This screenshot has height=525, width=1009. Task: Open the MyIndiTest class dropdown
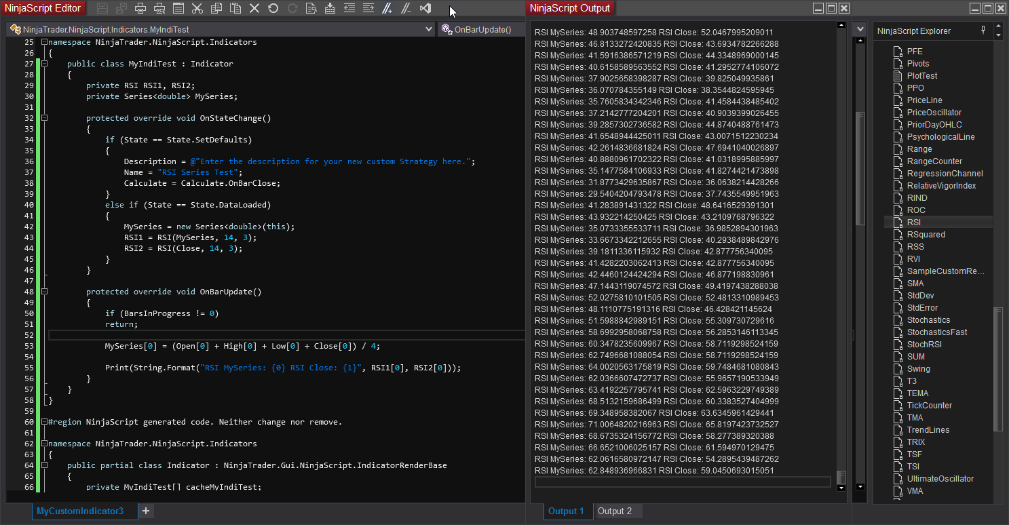428,30
